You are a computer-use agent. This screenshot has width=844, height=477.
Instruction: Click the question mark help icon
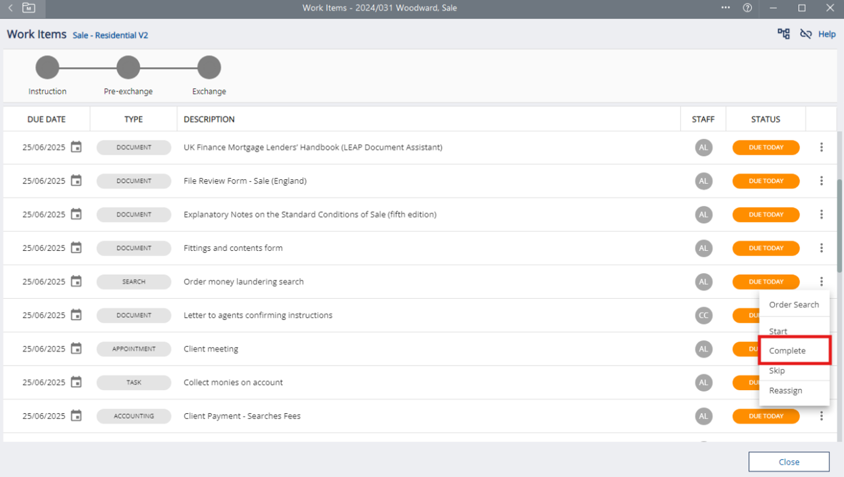747,8
